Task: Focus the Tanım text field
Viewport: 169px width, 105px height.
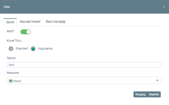Action: click(84, 65)
